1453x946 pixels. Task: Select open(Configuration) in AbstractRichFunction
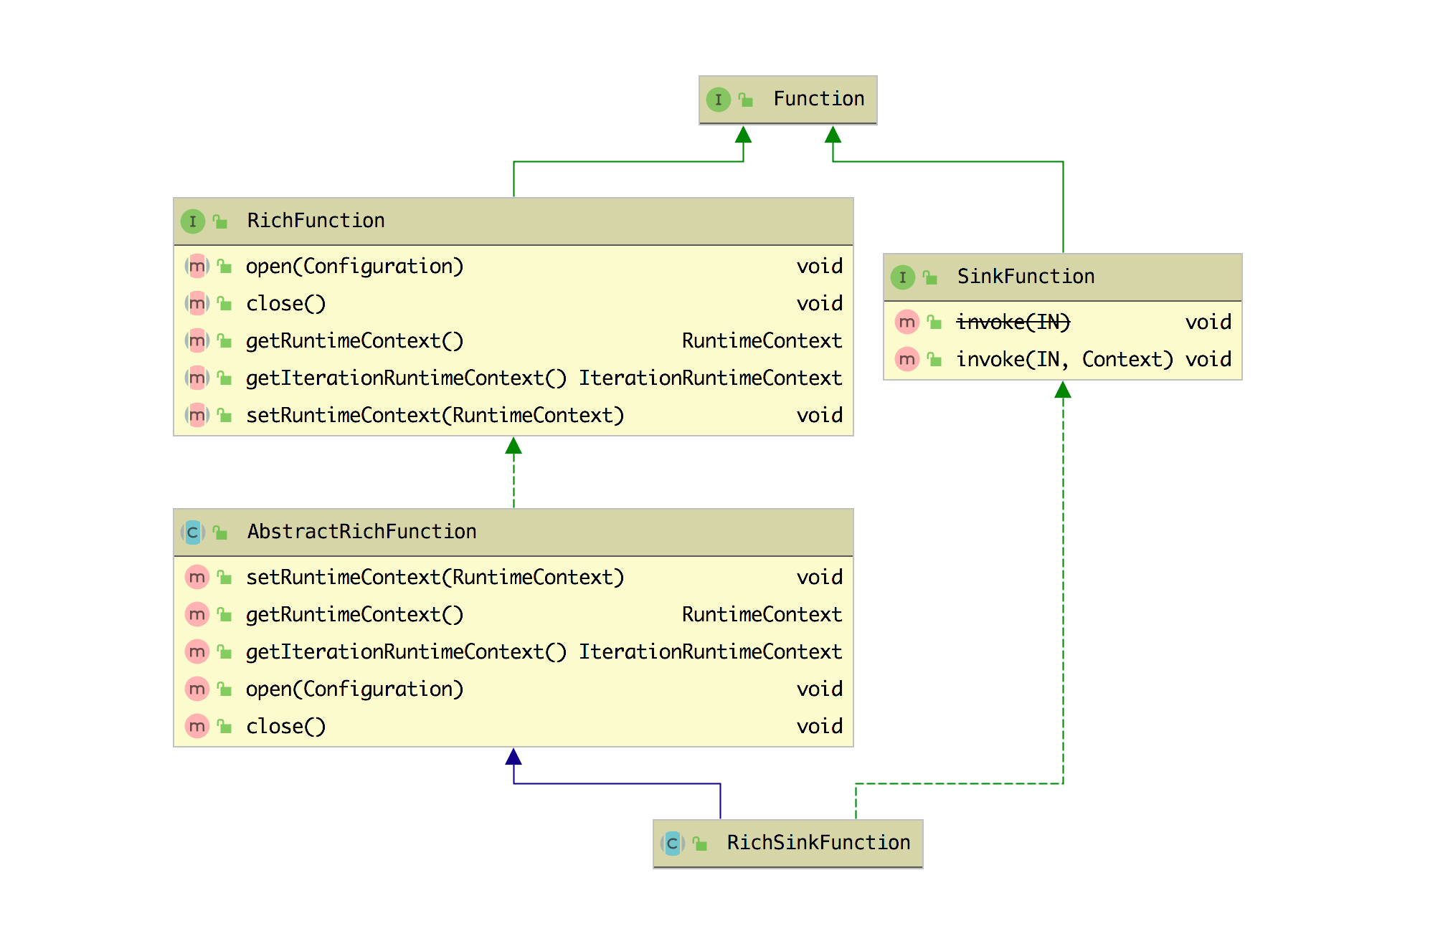pos(355,689)
